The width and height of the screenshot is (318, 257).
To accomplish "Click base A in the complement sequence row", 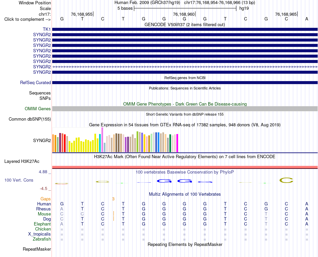I will [x=307, y=19].
